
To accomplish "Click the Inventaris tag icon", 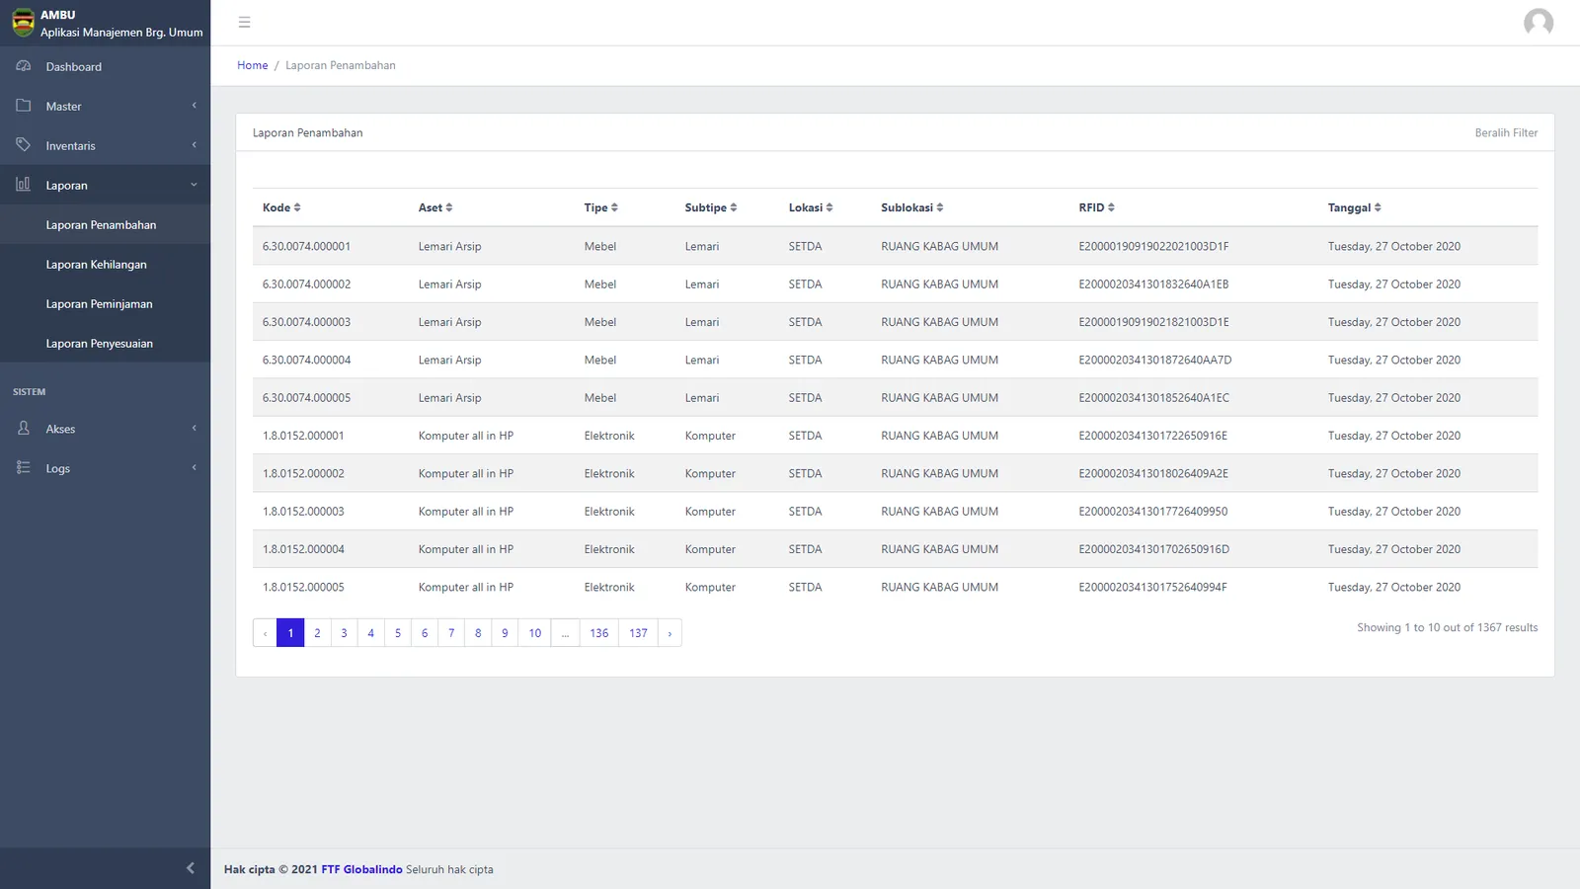I will coord(24,145).
